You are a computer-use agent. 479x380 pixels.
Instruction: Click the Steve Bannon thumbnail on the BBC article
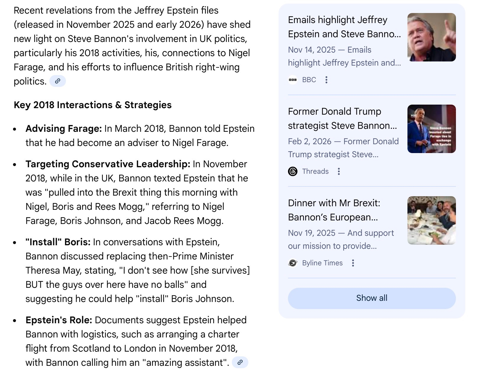[431, 37]
